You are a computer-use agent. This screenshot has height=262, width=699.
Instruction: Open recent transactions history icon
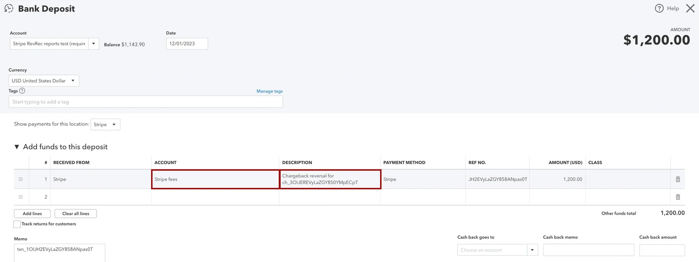click(x=9, y=8)
